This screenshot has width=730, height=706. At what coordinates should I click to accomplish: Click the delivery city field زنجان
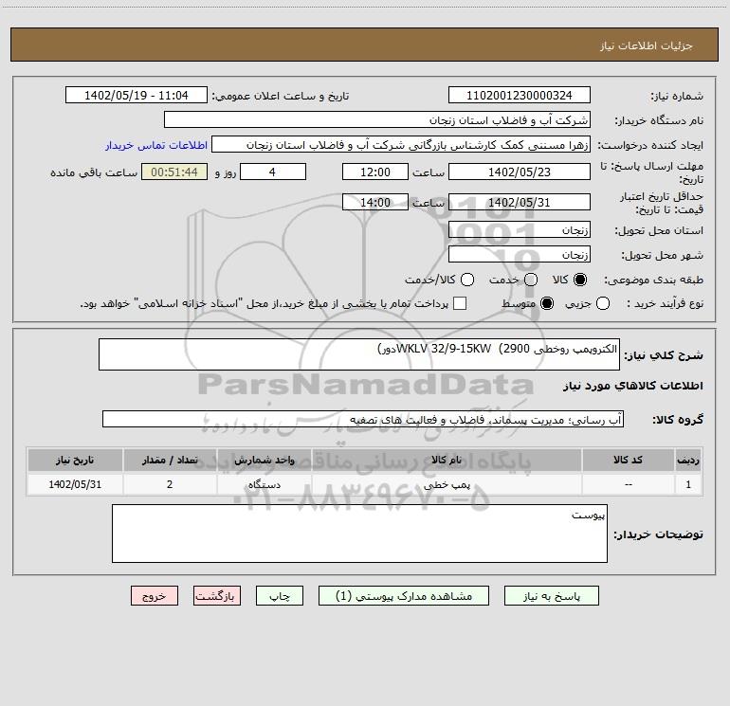[x=520, y=255]
